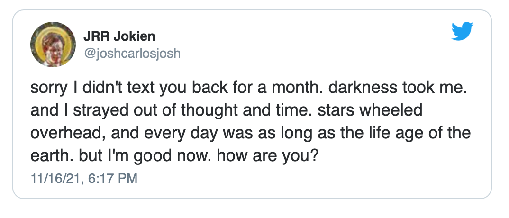The height and width of the screenshot is (218, 509).
Task: Click the time "6:17 PM" below the tweet
Action: coord(113,178)
